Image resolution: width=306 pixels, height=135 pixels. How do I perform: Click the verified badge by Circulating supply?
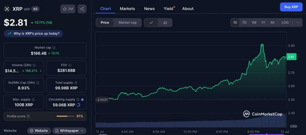point(82,100)
